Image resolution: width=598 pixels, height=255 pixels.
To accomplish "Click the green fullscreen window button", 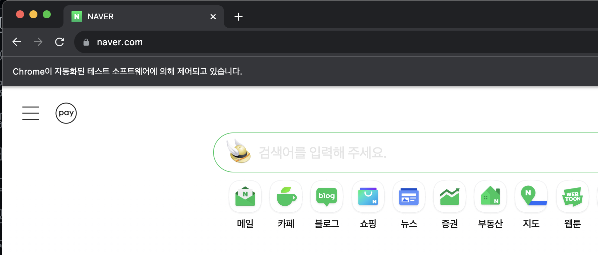I will pos(47,14).
